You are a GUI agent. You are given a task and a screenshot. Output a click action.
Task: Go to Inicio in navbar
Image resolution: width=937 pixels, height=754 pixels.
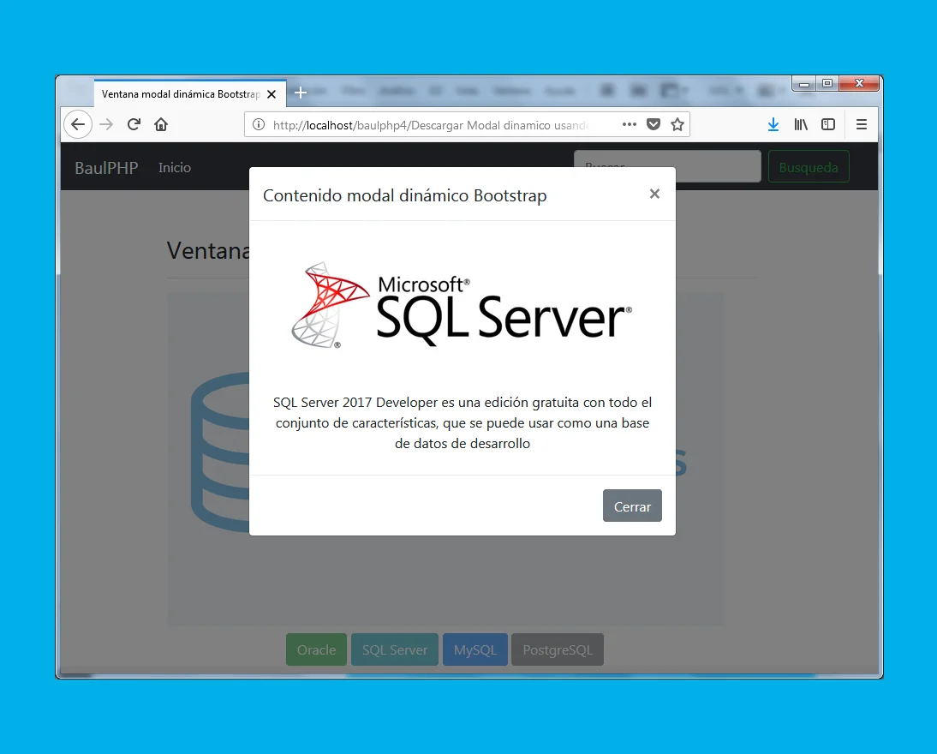175,167
